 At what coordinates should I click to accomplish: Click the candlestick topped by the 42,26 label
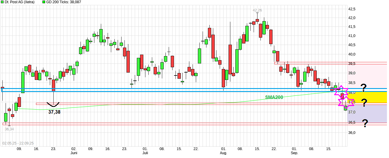(257, 21)
